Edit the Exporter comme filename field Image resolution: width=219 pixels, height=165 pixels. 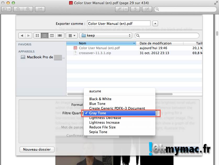pos(119,24)
